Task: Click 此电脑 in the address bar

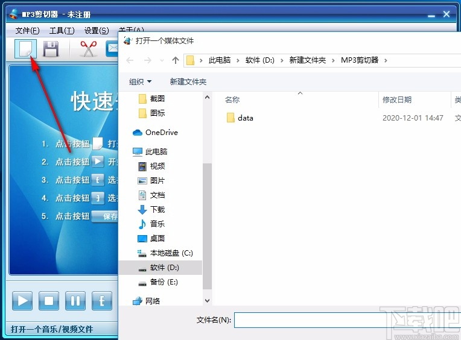Action: (x=219, y=60)
